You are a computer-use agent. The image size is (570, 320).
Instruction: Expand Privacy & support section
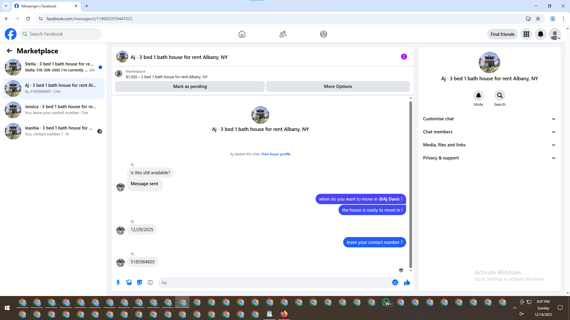(489, 158)
